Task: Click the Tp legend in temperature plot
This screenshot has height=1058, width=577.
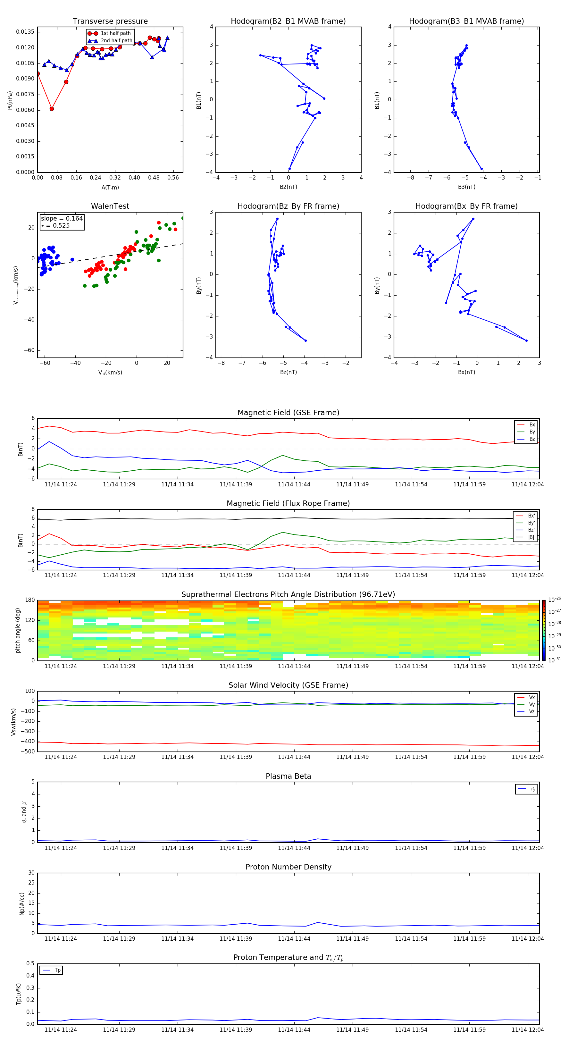Action: click(51, 970)
